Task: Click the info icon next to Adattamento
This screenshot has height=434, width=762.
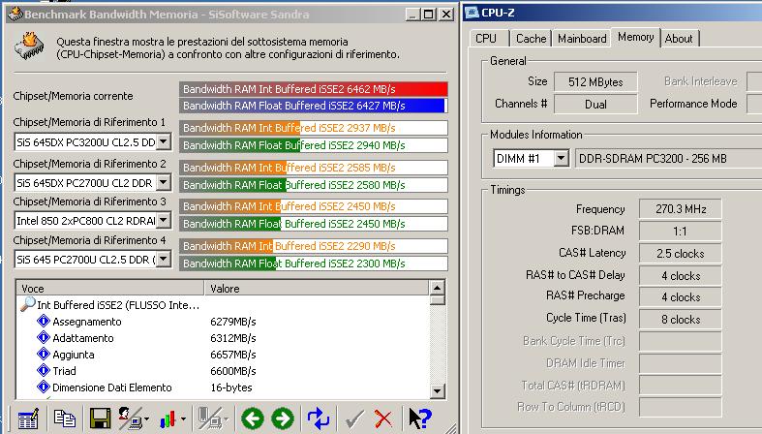Action: 44,337
